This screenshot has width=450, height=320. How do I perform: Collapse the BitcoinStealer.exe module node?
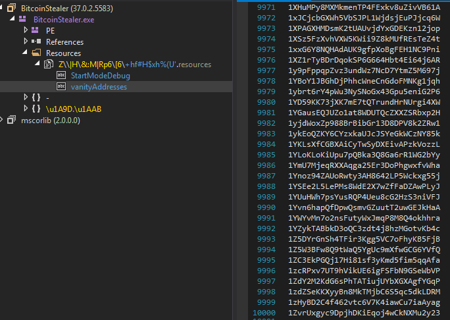click(12, 18)
